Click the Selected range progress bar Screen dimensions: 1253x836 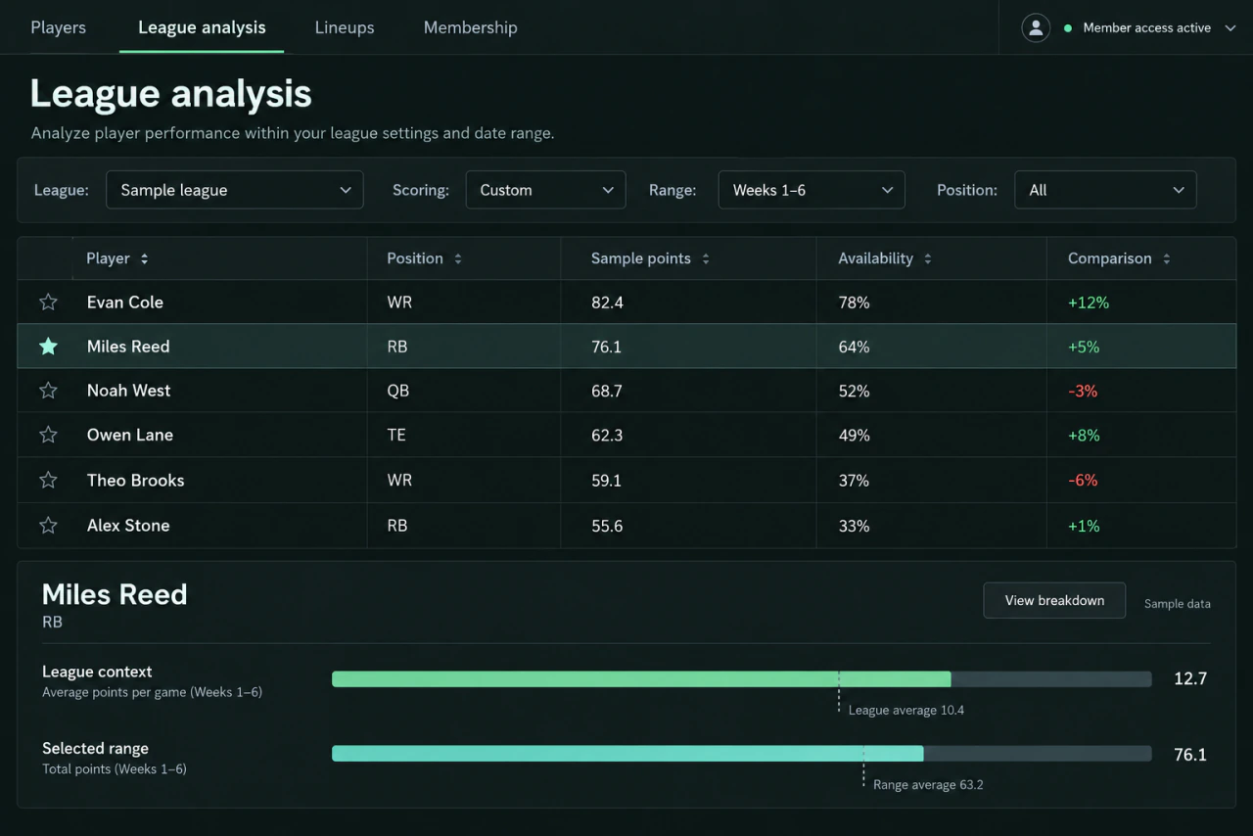tap(742, 754)
